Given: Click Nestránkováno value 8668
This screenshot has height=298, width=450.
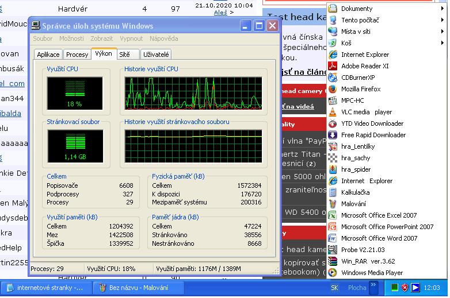Looking at the screenshot, I should pos(254,243).
